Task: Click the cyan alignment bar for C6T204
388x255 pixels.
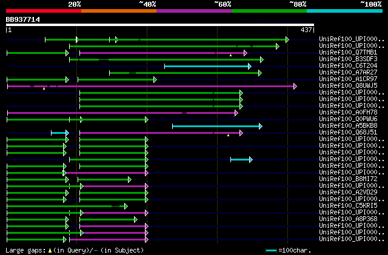Action: click(207, 66)
